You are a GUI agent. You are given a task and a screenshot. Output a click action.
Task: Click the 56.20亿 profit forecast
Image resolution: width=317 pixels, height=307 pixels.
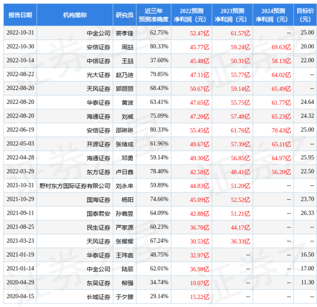[281, 172]
